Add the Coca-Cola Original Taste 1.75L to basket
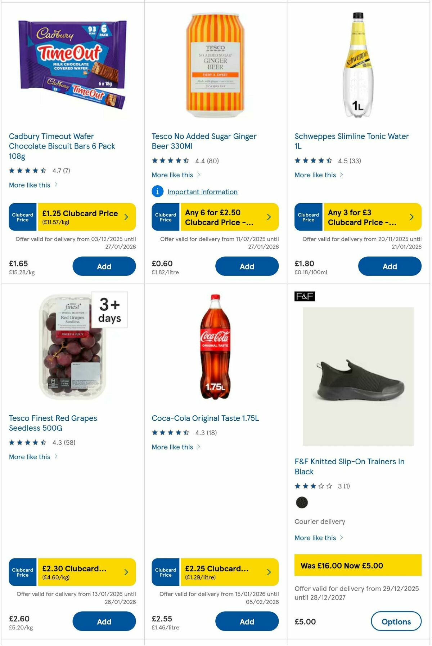The image size is (432, 646). pyautogui.click(x=247, y=621)
